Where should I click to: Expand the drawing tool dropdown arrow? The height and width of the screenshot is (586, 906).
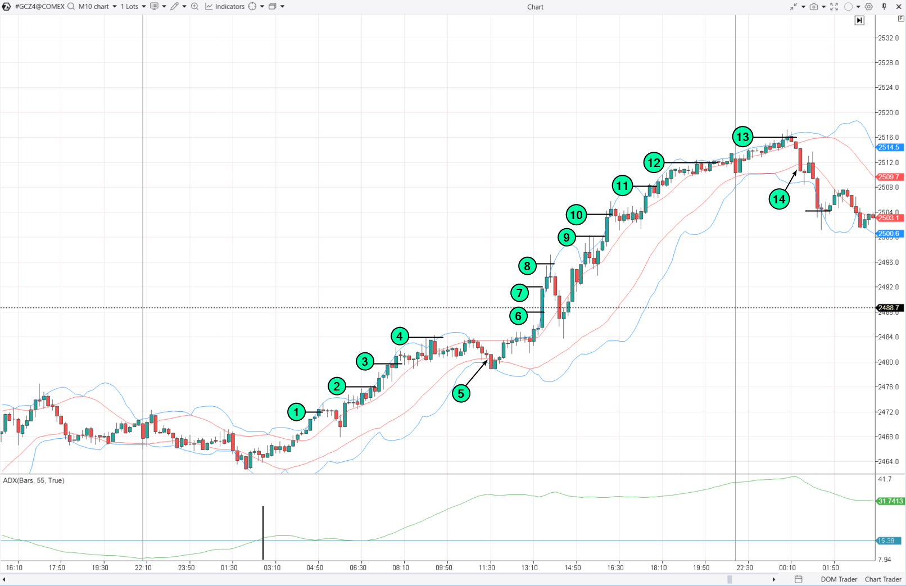point(184,6)
